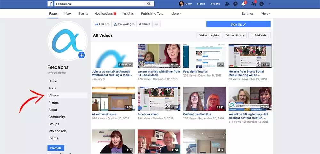Click the Facebook logo icon

50,4
